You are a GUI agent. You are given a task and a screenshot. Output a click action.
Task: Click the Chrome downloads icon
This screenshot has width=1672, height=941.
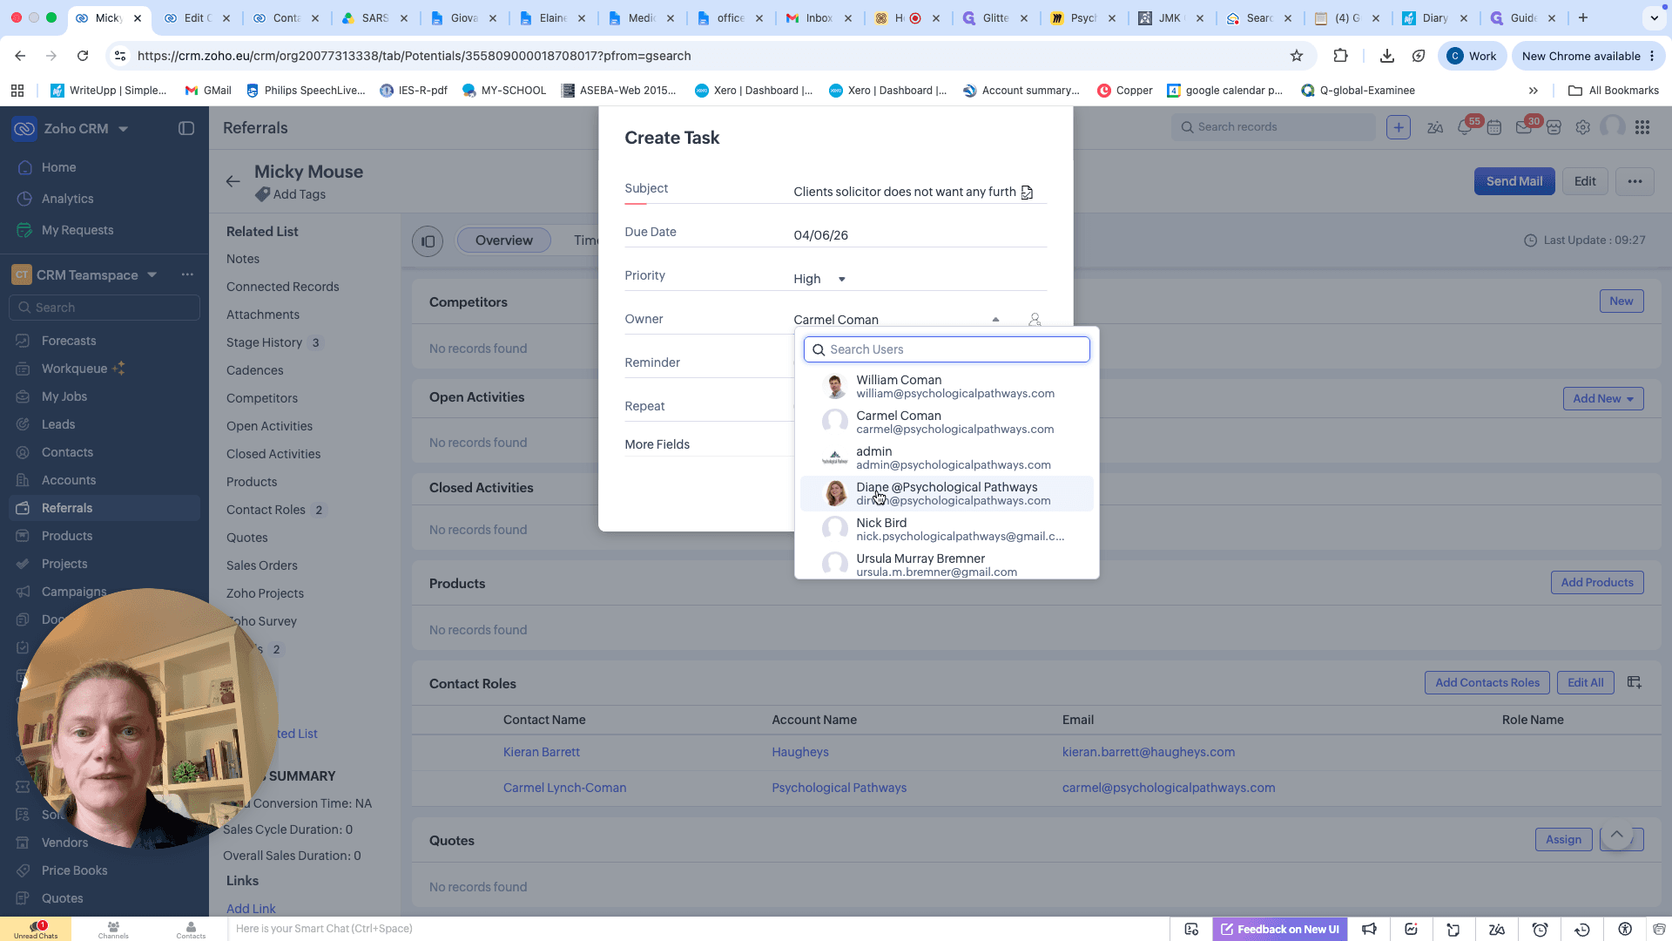click(x=1387, y=56)
